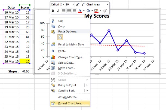Select Change Chart Type menu entry
This screenshot has width=166, height=110.
point(71,57)
